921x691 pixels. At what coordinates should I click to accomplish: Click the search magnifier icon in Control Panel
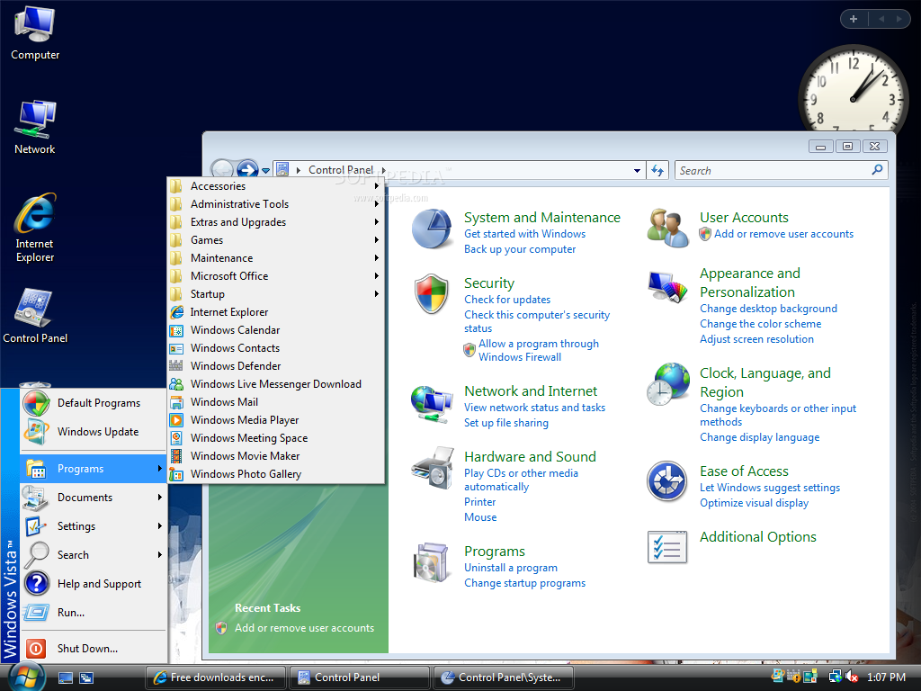[x=877, y=170]
